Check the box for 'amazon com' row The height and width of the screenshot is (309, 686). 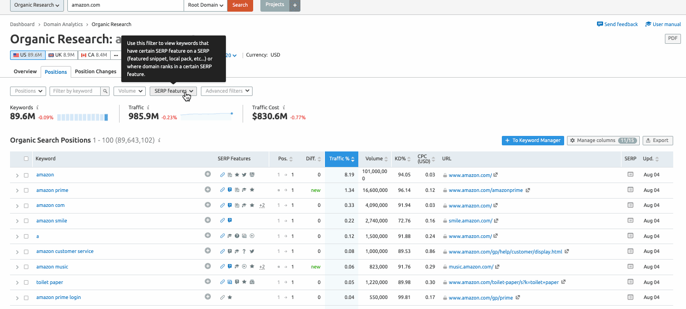click(26, 205)
